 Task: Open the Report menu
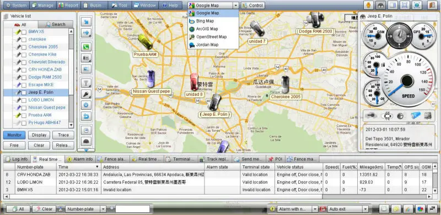point(68,6)
